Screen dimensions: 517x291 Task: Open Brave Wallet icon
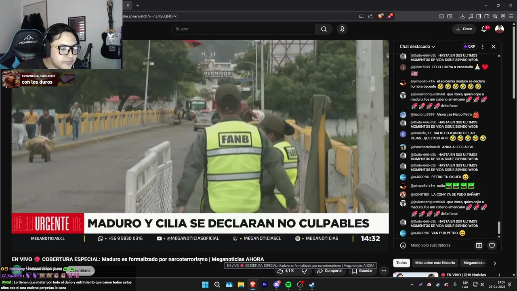[487, 16]
